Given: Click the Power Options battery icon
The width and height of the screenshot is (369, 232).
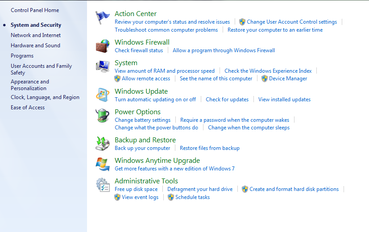Looking at the screenshot, I should coord(103,116).
